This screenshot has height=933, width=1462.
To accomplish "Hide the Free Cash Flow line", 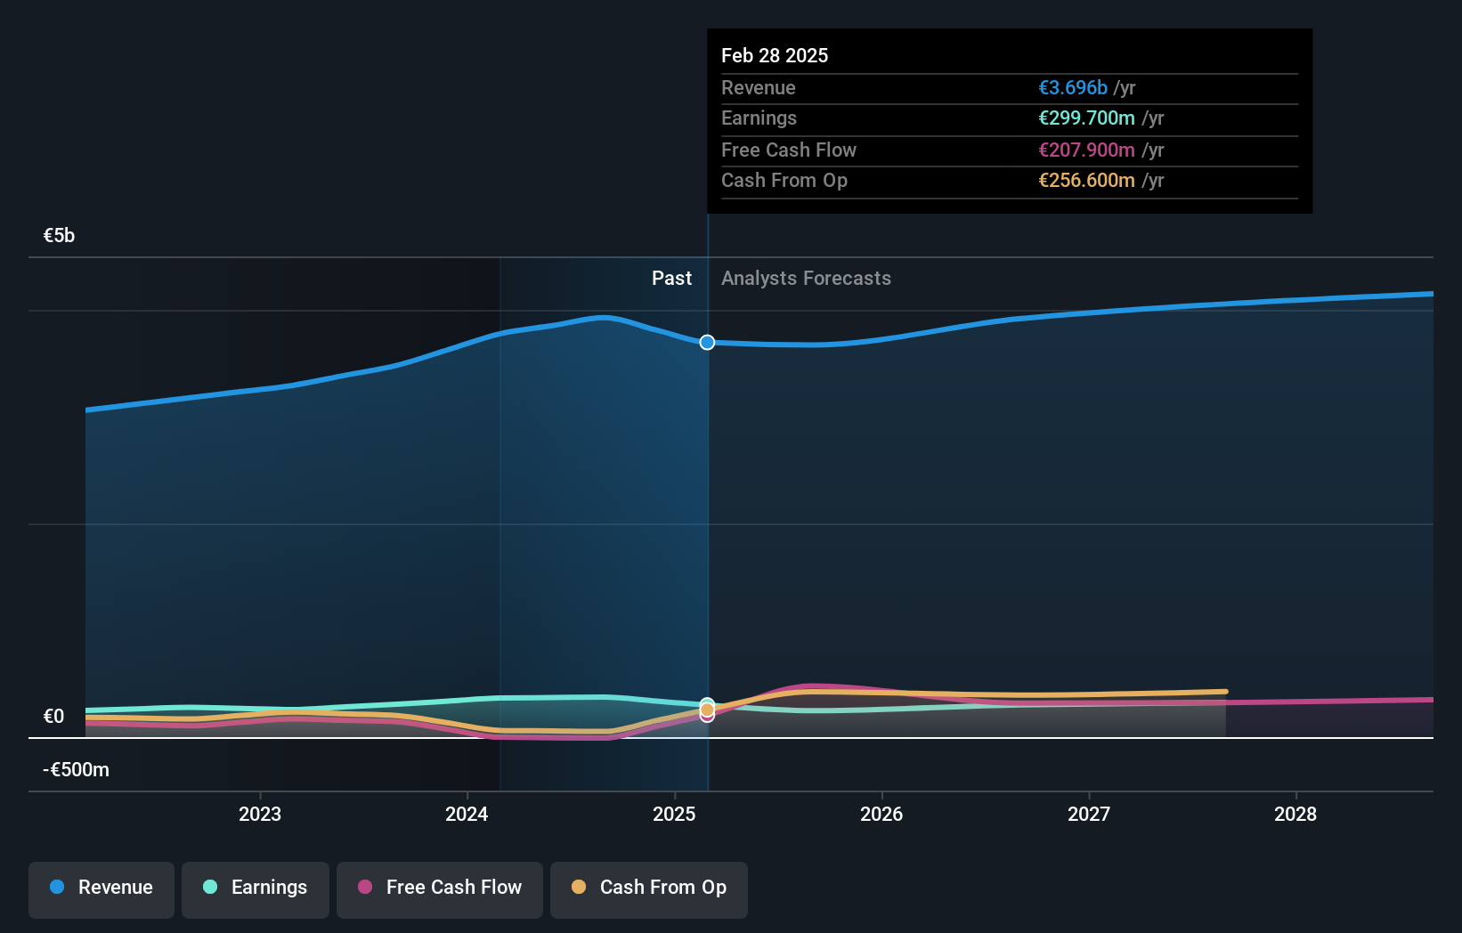I will point(439,888).
